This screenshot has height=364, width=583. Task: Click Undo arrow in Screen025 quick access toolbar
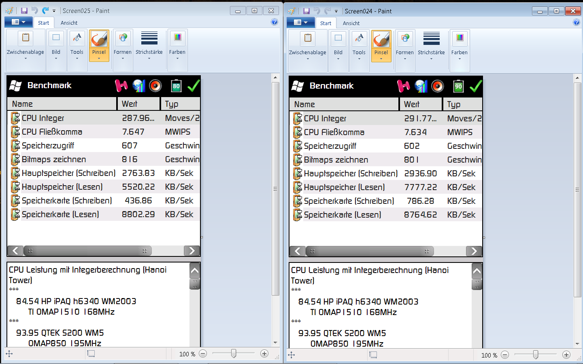pyautogui.click(x=35, y=11)
